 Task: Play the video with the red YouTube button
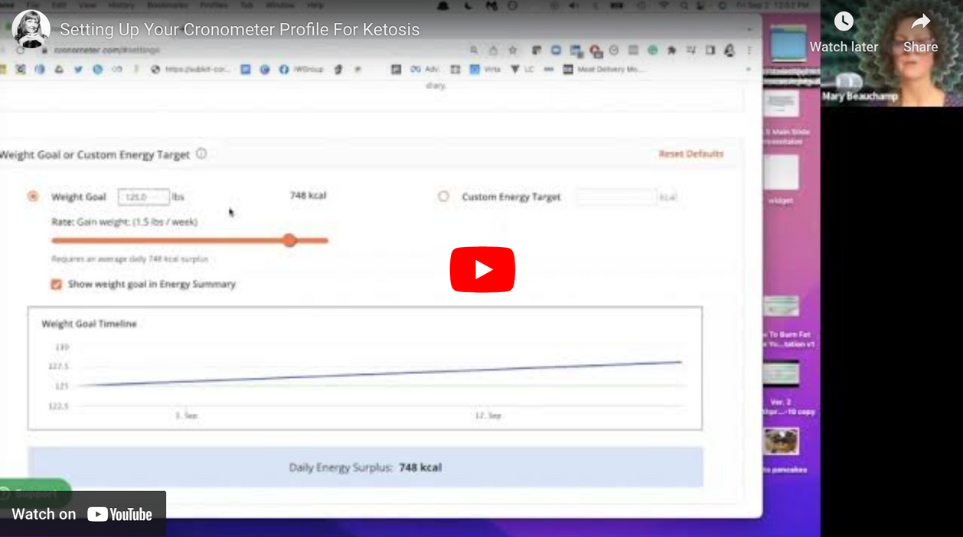[x=482, y=269]
